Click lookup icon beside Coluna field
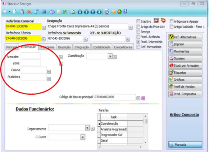209x152 pixels. coord(49,72)
